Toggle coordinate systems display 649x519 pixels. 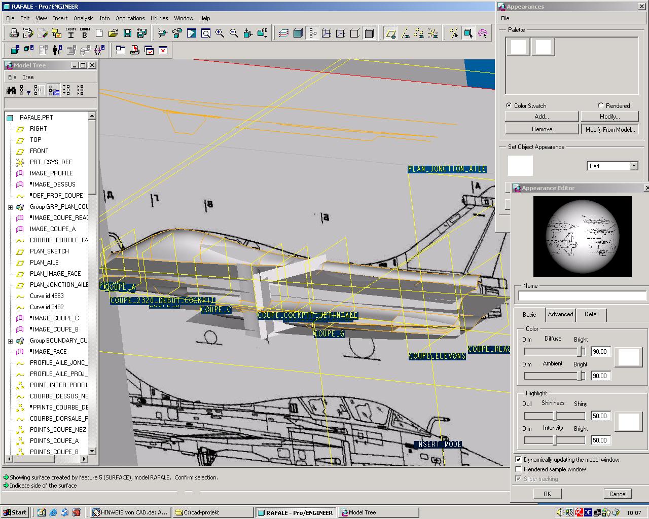pos(433,33)
